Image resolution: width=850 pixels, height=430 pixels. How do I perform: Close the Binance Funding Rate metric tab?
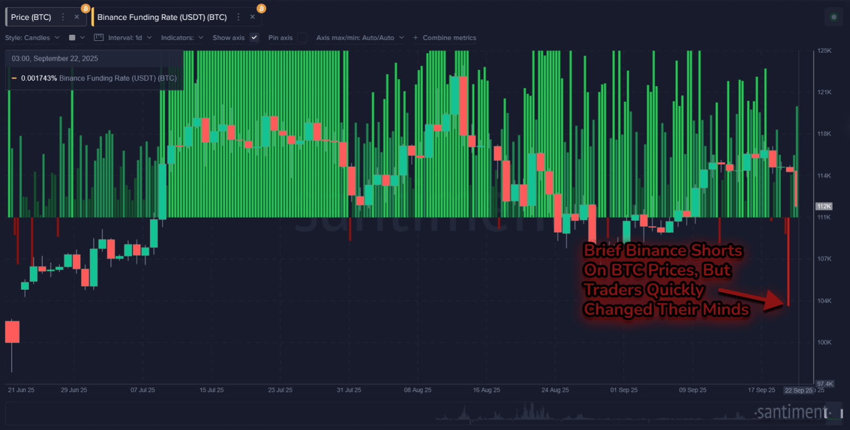[x=252, y=17]
